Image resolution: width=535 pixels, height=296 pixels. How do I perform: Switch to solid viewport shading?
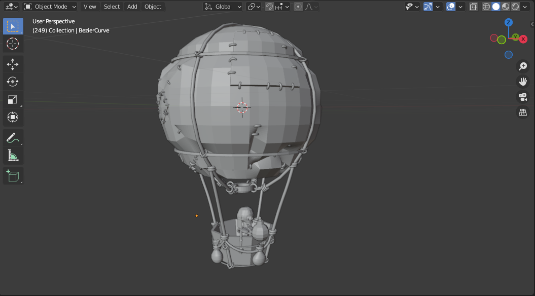496,7
